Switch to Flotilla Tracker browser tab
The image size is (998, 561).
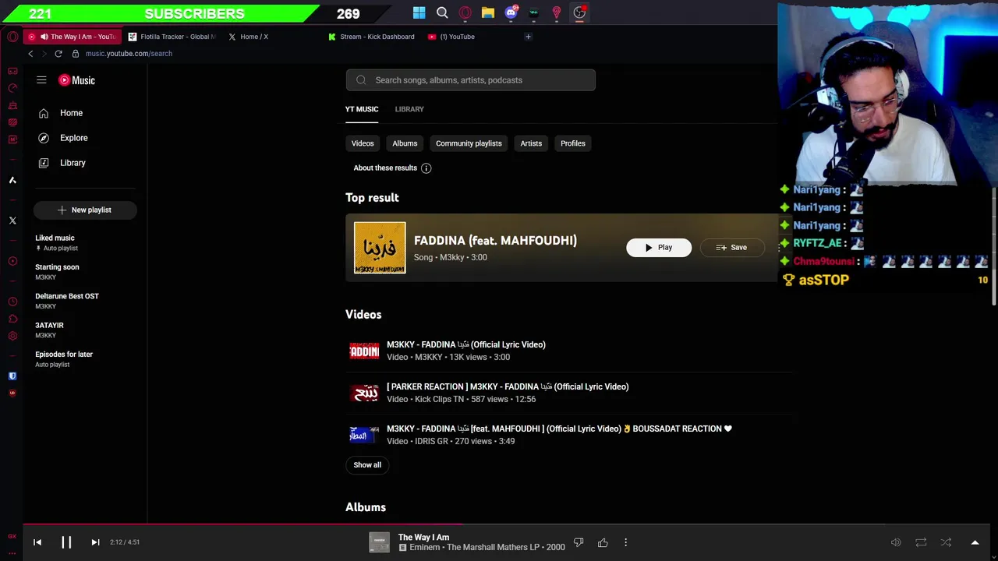coord(172,37)
